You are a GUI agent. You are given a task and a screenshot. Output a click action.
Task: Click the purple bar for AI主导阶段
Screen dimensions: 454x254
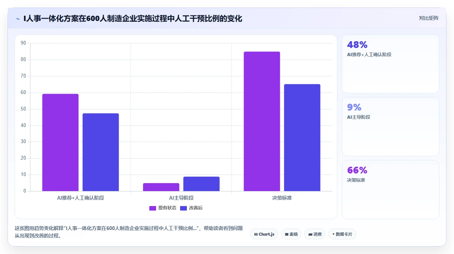coord(161,187)
